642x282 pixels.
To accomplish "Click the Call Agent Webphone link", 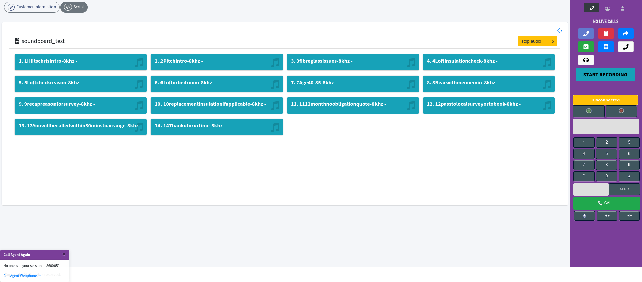I will [22, 276].
